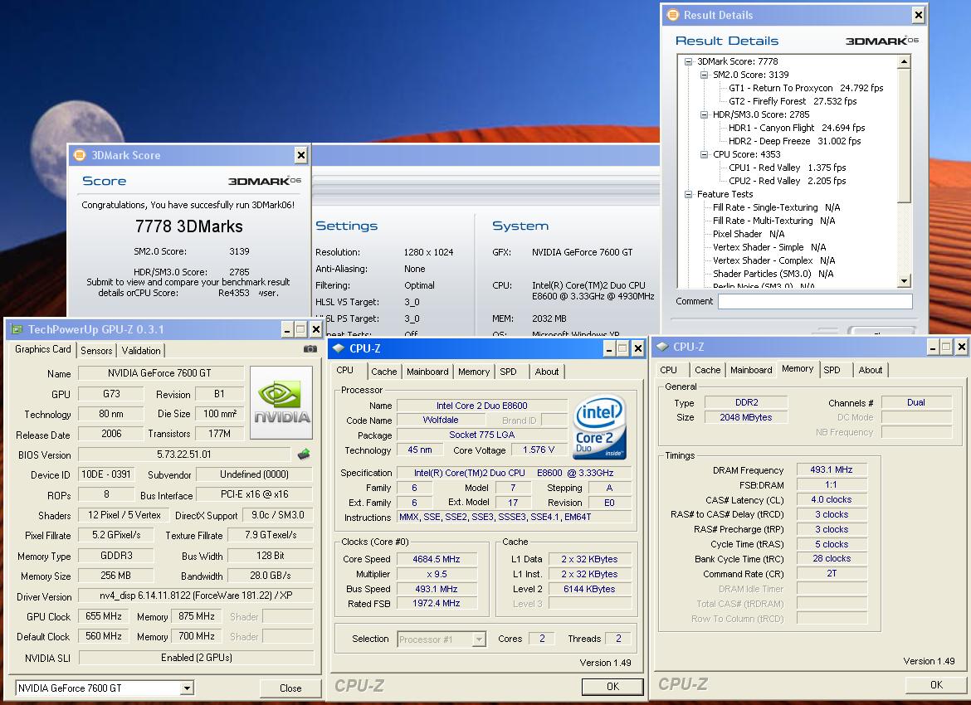
Task: Click the Rated FSB 1972.4 MHz value
Action: click(437, 604)
